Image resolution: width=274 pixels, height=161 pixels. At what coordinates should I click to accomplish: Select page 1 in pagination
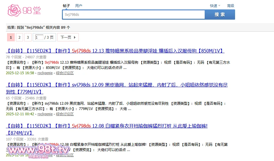click(11, 38)
